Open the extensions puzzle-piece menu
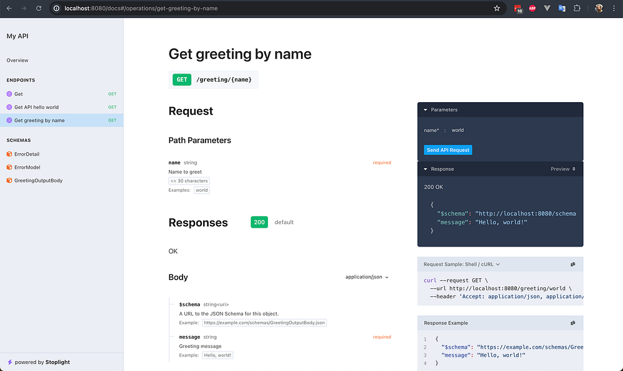This screenshot has width=623, height=371. 577,8
